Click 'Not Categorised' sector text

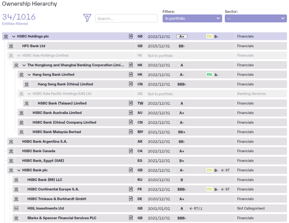[251, 208]
